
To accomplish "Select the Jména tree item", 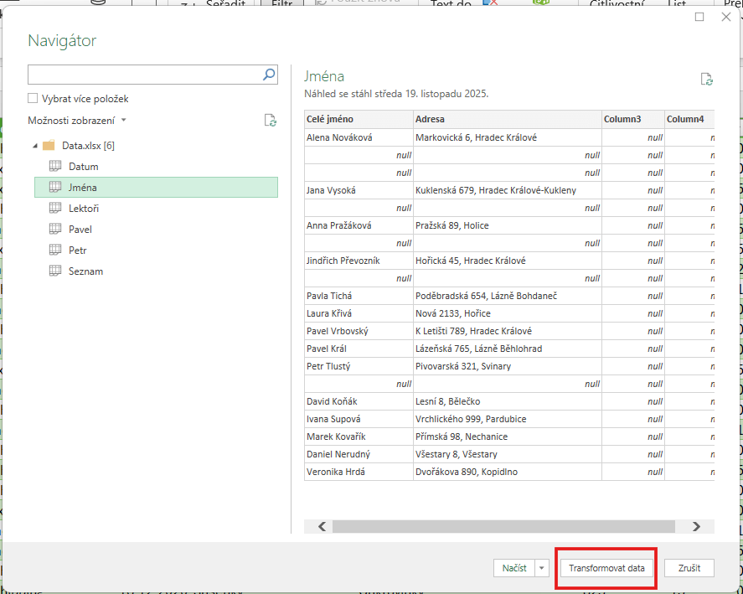I will point(83,187).
